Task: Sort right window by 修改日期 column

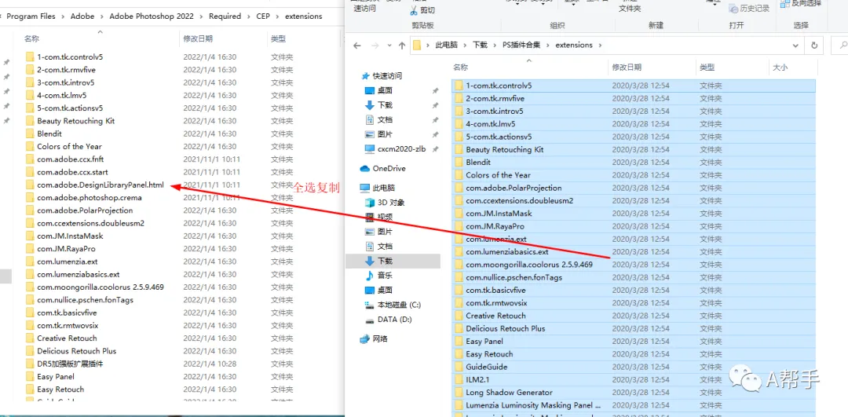Action: (x=627, y=68)
